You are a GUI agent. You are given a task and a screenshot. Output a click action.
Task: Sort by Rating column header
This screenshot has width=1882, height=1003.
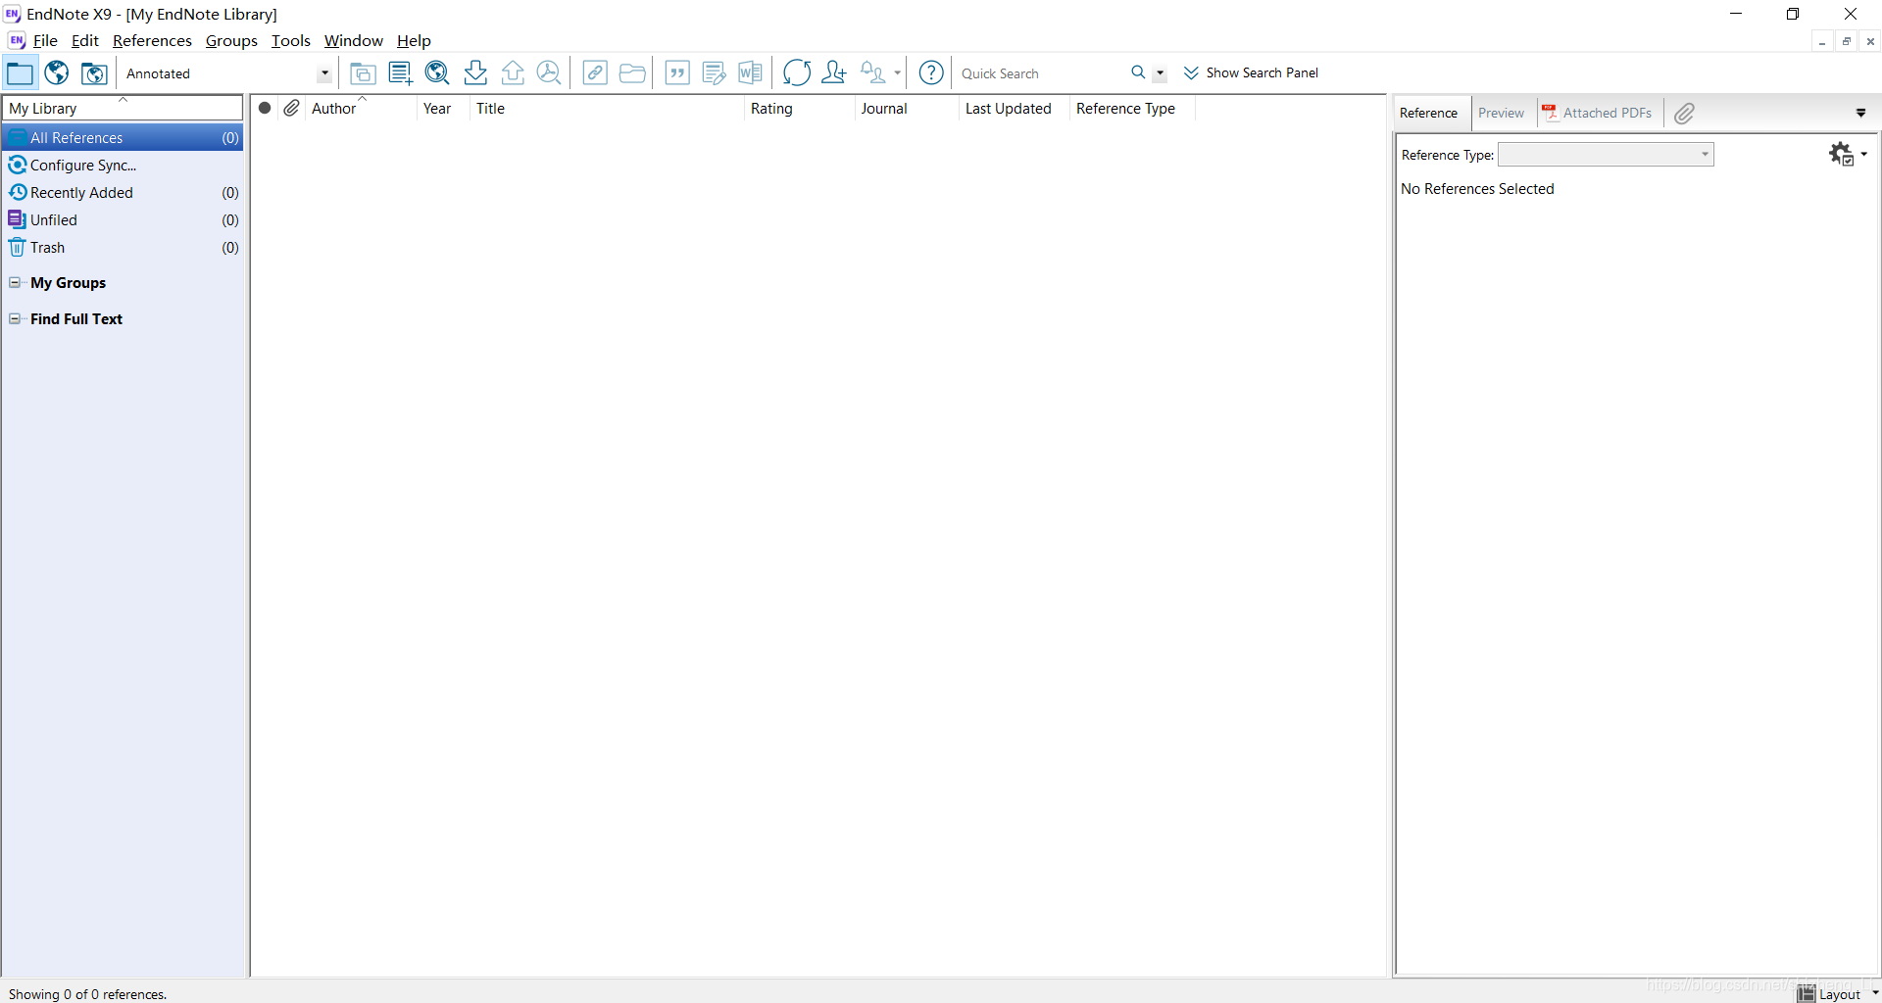pos(799,109)
